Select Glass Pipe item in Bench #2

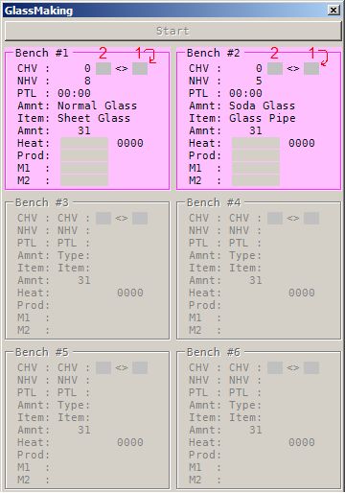click(x=263, y=118)
